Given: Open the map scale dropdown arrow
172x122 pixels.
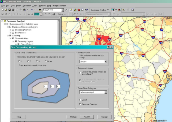Looking at the screenshot, I should point(62,10).
